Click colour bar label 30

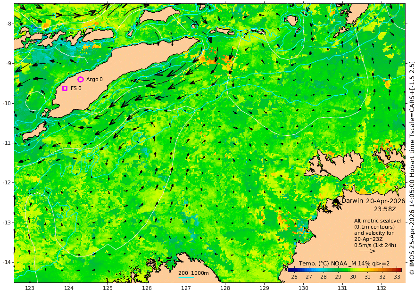[x=353, y=277]
